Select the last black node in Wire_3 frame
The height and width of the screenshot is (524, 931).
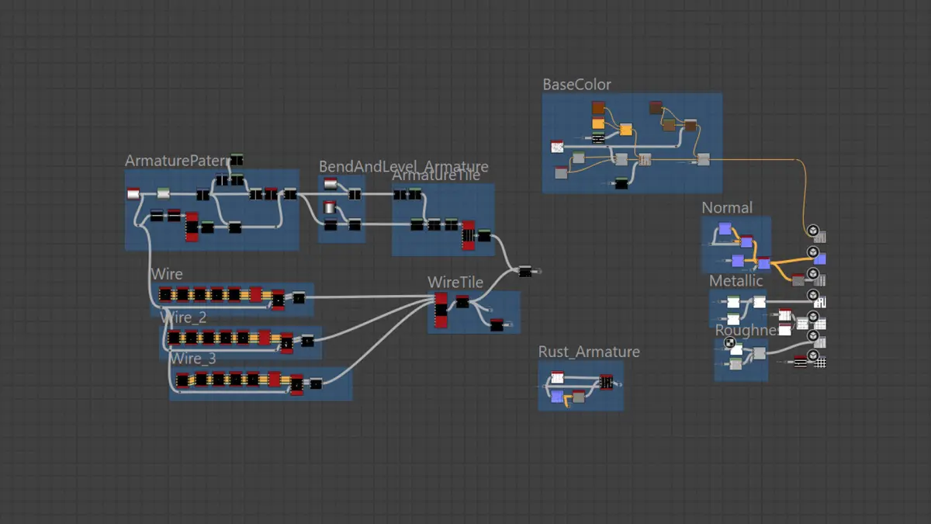(x=316, y=383)
